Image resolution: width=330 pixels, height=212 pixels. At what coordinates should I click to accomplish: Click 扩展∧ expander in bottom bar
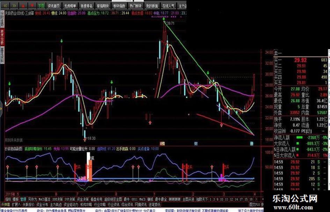pyautogui.click(x=16, y=204)
